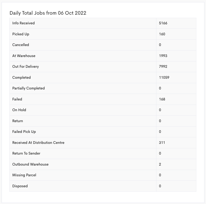Click the Daily Total Jobs heading
Viewport: 206px width, 204px height.
48,13
